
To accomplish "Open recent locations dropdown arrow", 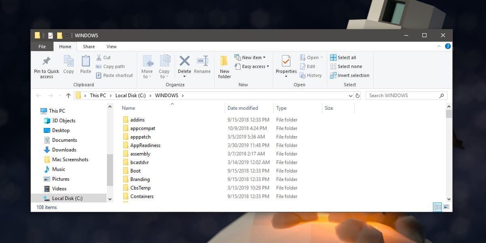I will pyautogui.click(x=60, y=96).
